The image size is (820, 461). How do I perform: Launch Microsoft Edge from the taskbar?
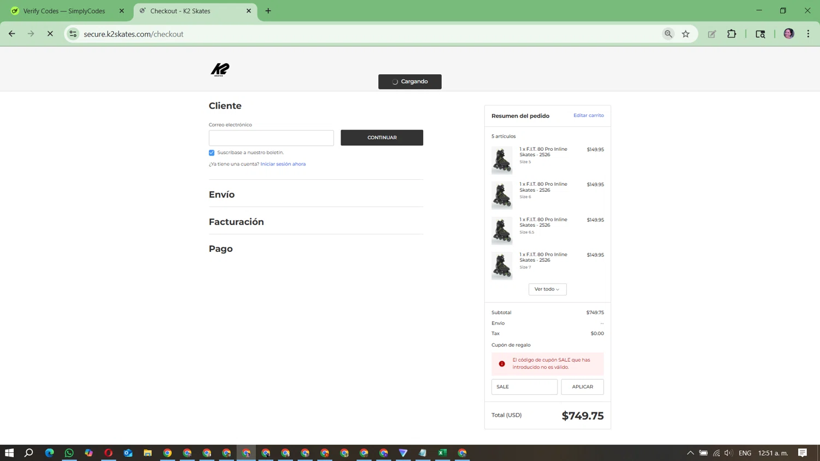coord(49,453)
